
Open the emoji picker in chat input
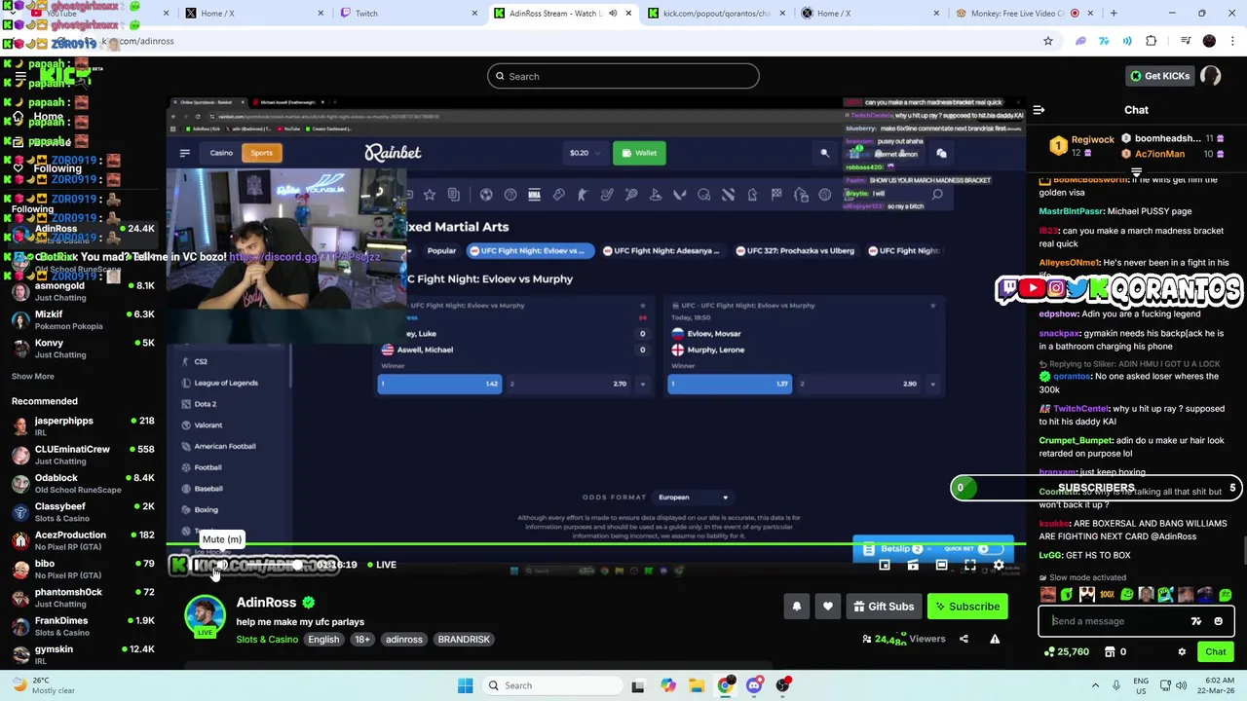tap(1218, 621)
